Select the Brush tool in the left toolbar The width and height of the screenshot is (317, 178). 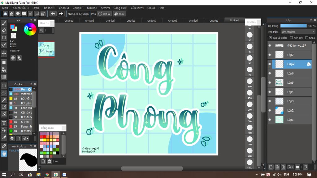tap(4, 23)
